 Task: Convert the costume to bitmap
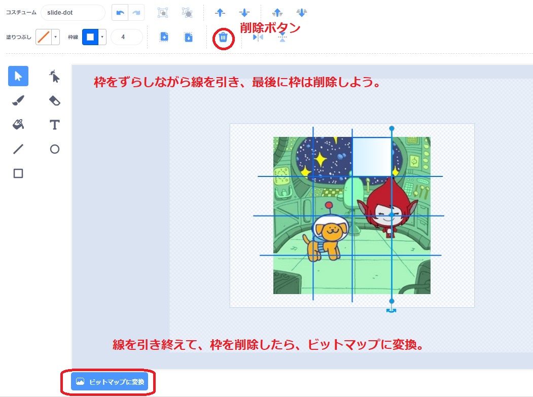coord(110,382)
